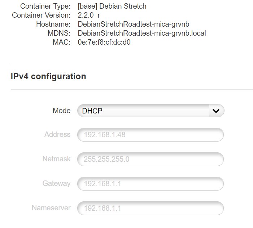
Task: Select the Netmask input field
Action: (150, 159)
